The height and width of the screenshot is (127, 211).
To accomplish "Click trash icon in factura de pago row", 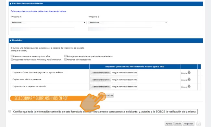I will pyautogui.click(x=189, y=72).
